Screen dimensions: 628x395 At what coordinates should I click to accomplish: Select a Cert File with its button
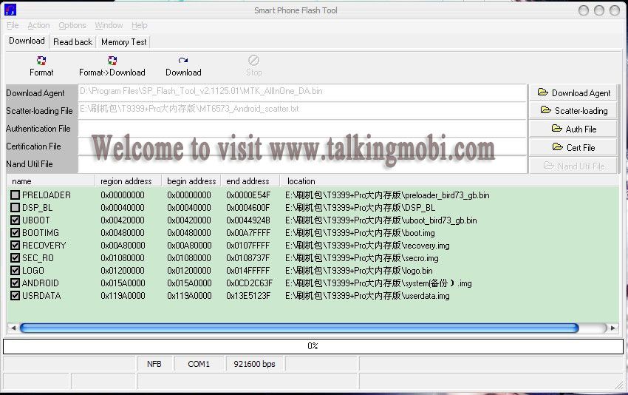(x=573, y=147)
